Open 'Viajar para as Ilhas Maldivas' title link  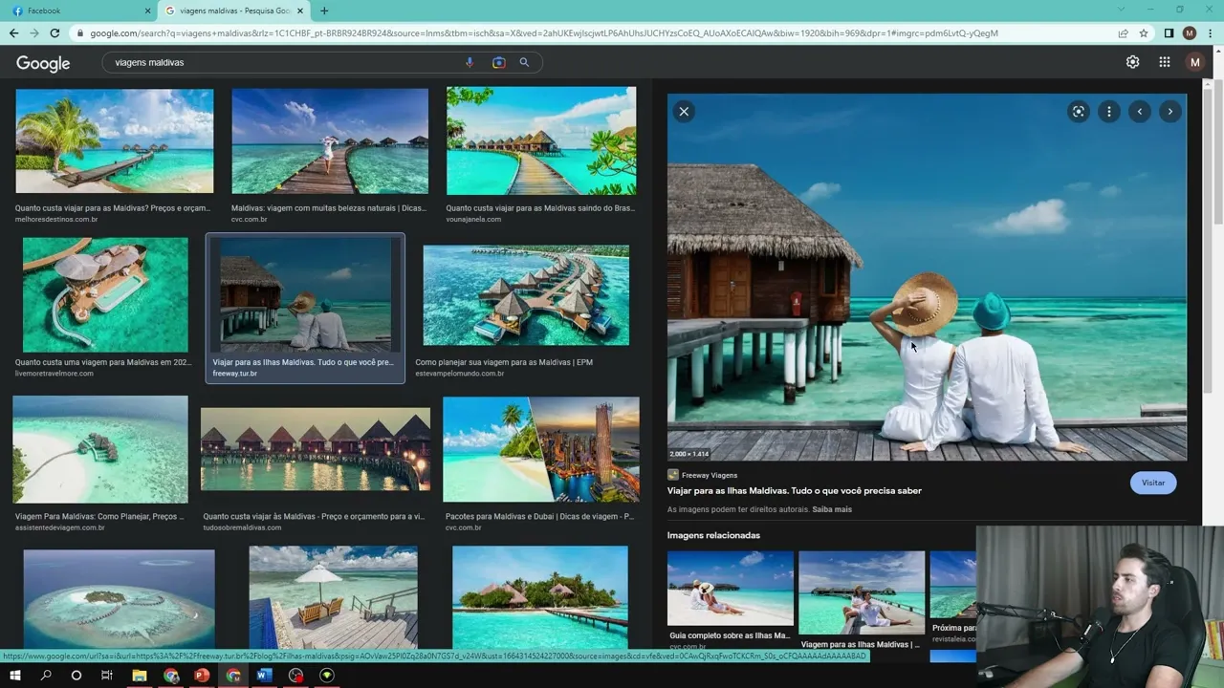(795, 491)
